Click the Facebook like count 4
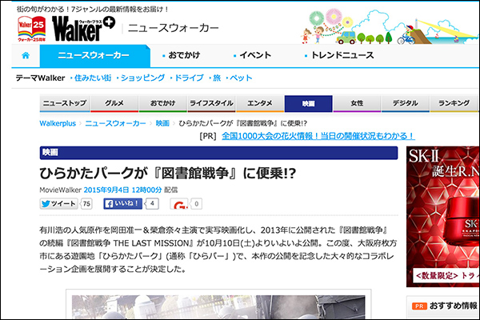The image size is (480, 320). click(152, 204)
